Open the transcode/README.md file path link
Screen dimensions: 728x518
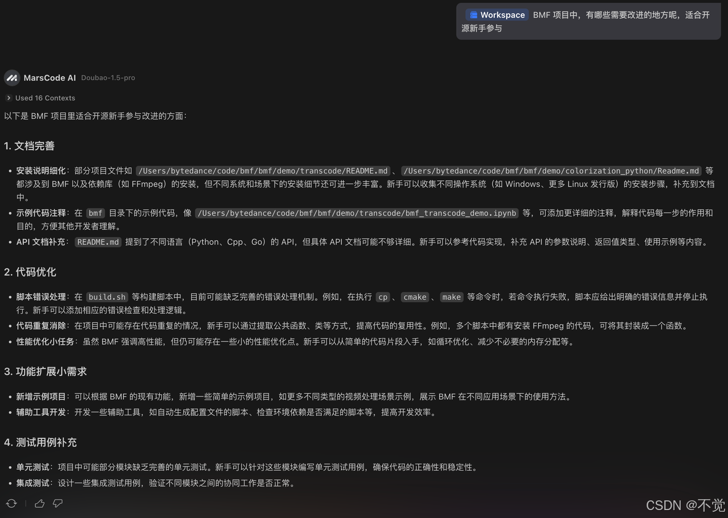tap(263, 171)
